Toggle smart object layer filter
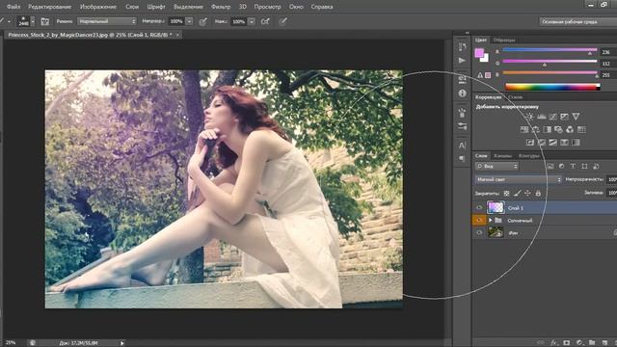The height and width of the screenshot is (347, 617). [596, 167]
